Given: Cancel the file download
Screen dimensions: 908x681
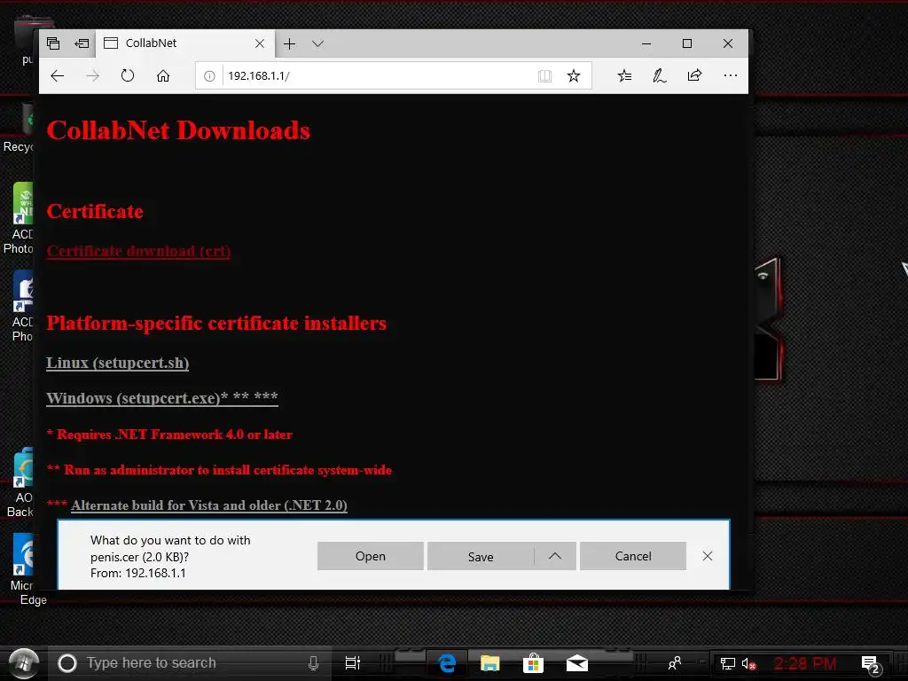Looking at the screenshot, I should click(x=633, y=556).
